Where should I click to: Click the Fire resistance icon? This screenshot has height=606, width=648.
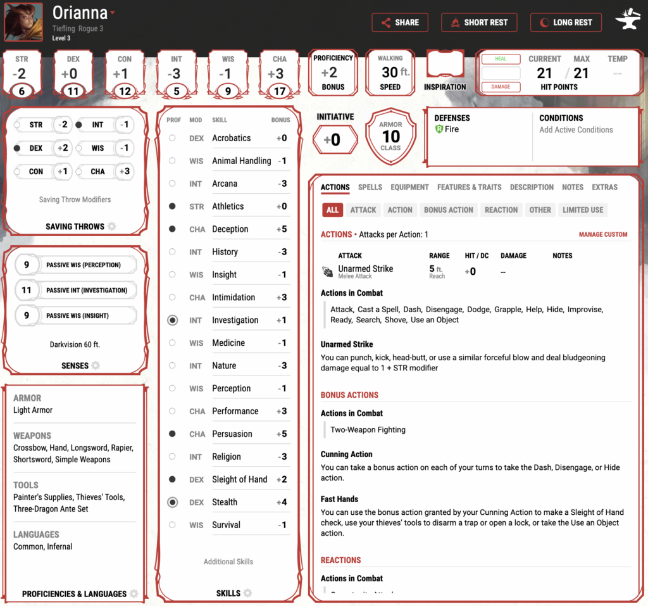tap(439, 129)
